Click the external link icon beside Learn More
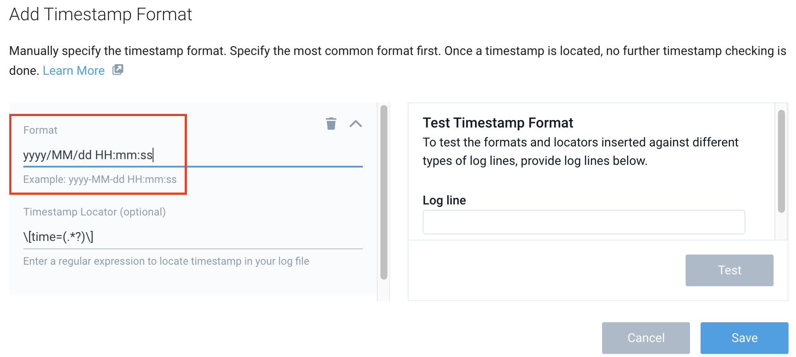Screen dimensions: 796x357 [118, 70]
